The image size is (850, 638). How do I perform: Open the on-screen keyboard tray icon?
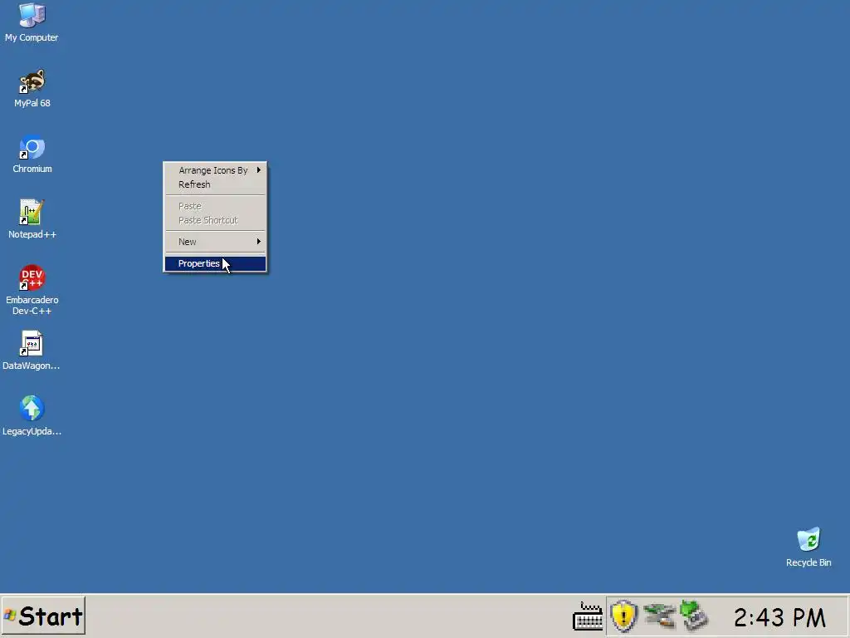588,617
